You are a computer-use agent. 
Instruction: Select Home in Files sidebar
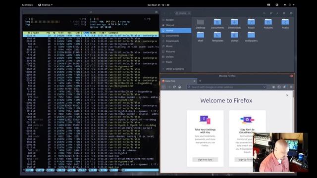click(176, 31)
